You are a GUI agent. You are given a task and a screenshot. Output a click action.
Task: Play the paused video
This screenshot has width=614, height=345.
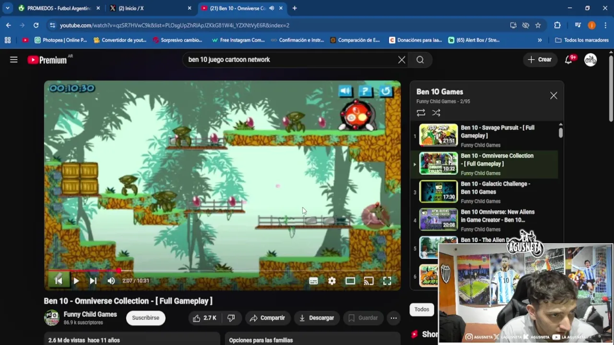pos(76,281)
